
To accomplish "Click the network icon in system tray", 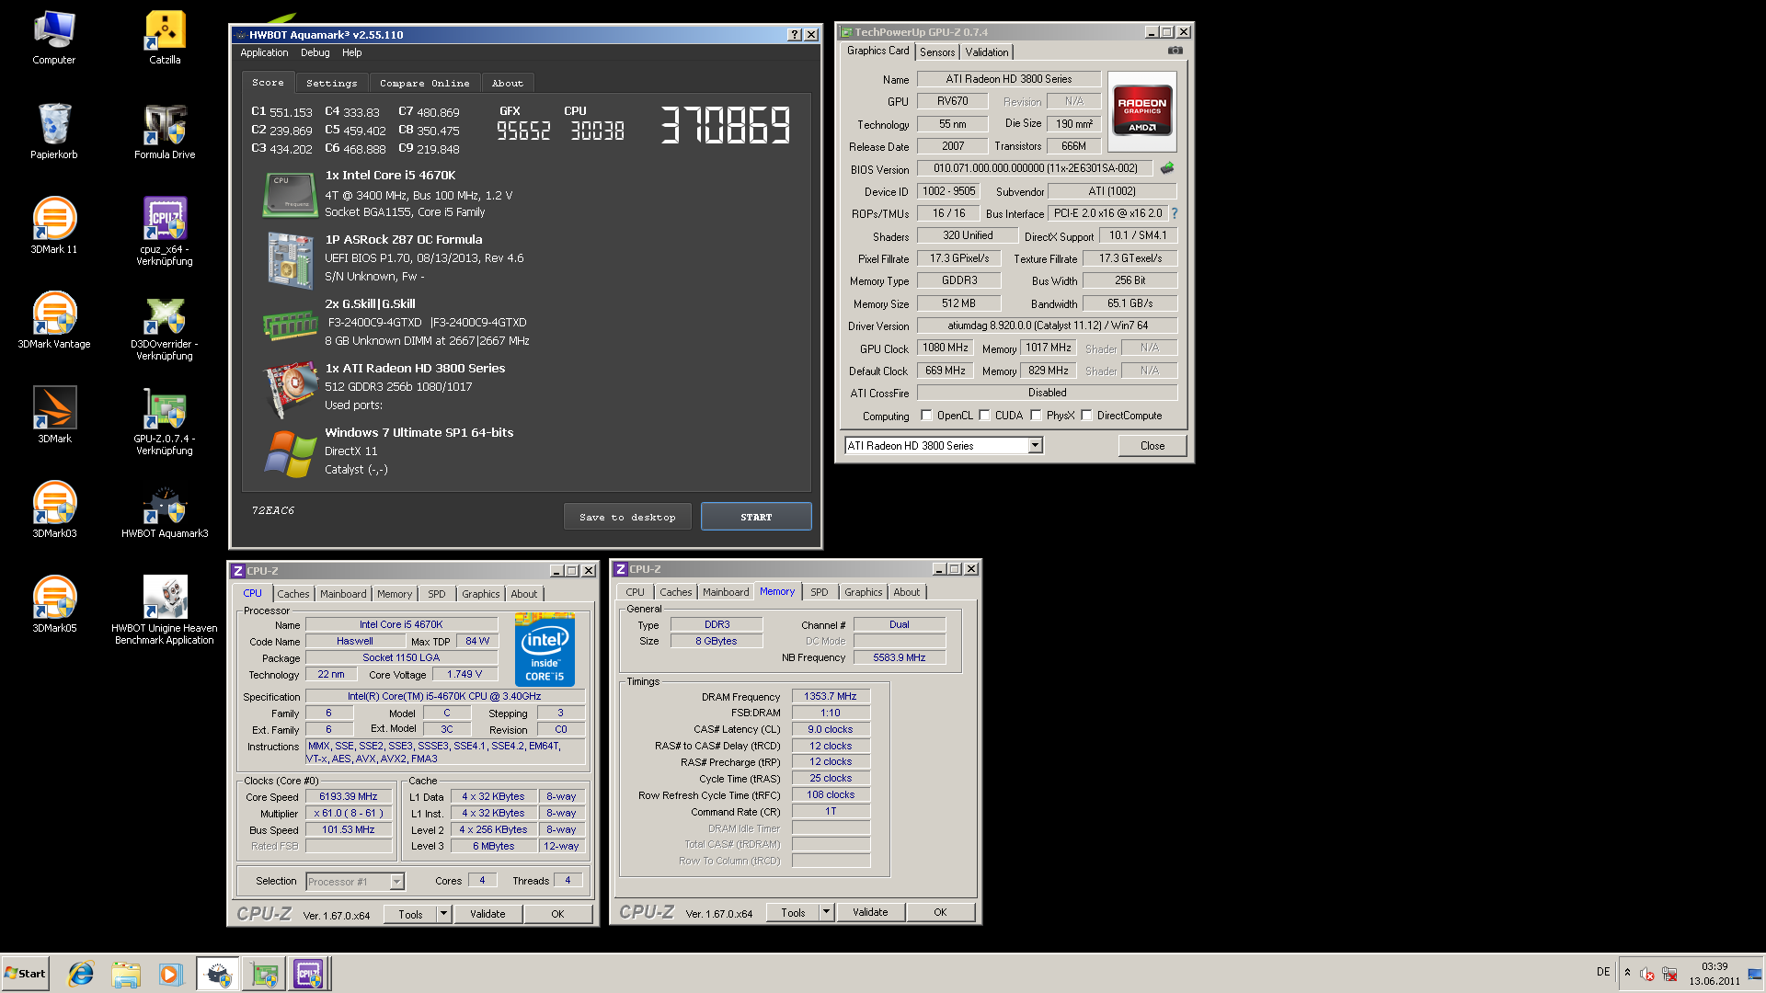I will (x=1670, y=974).
